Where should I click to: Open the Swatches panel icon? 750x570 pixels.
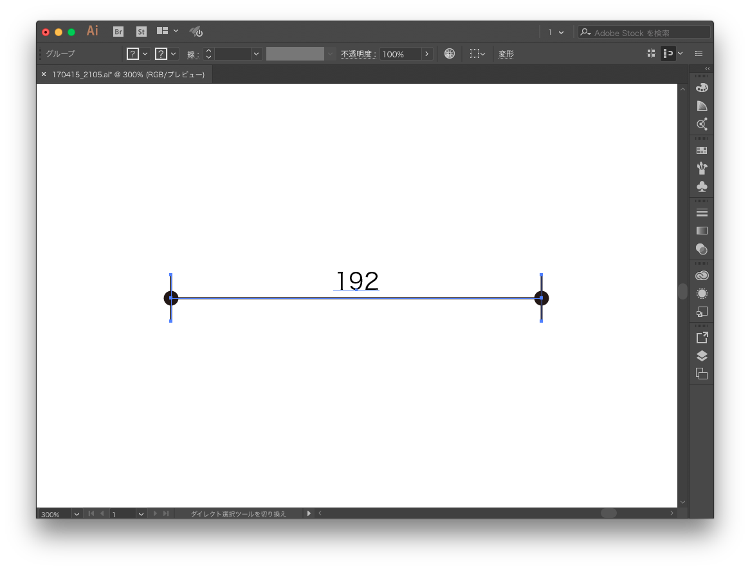702,151
